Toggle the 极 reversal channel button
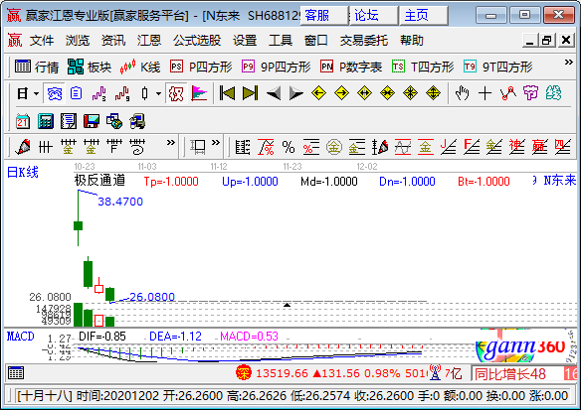 pos(176,93)
